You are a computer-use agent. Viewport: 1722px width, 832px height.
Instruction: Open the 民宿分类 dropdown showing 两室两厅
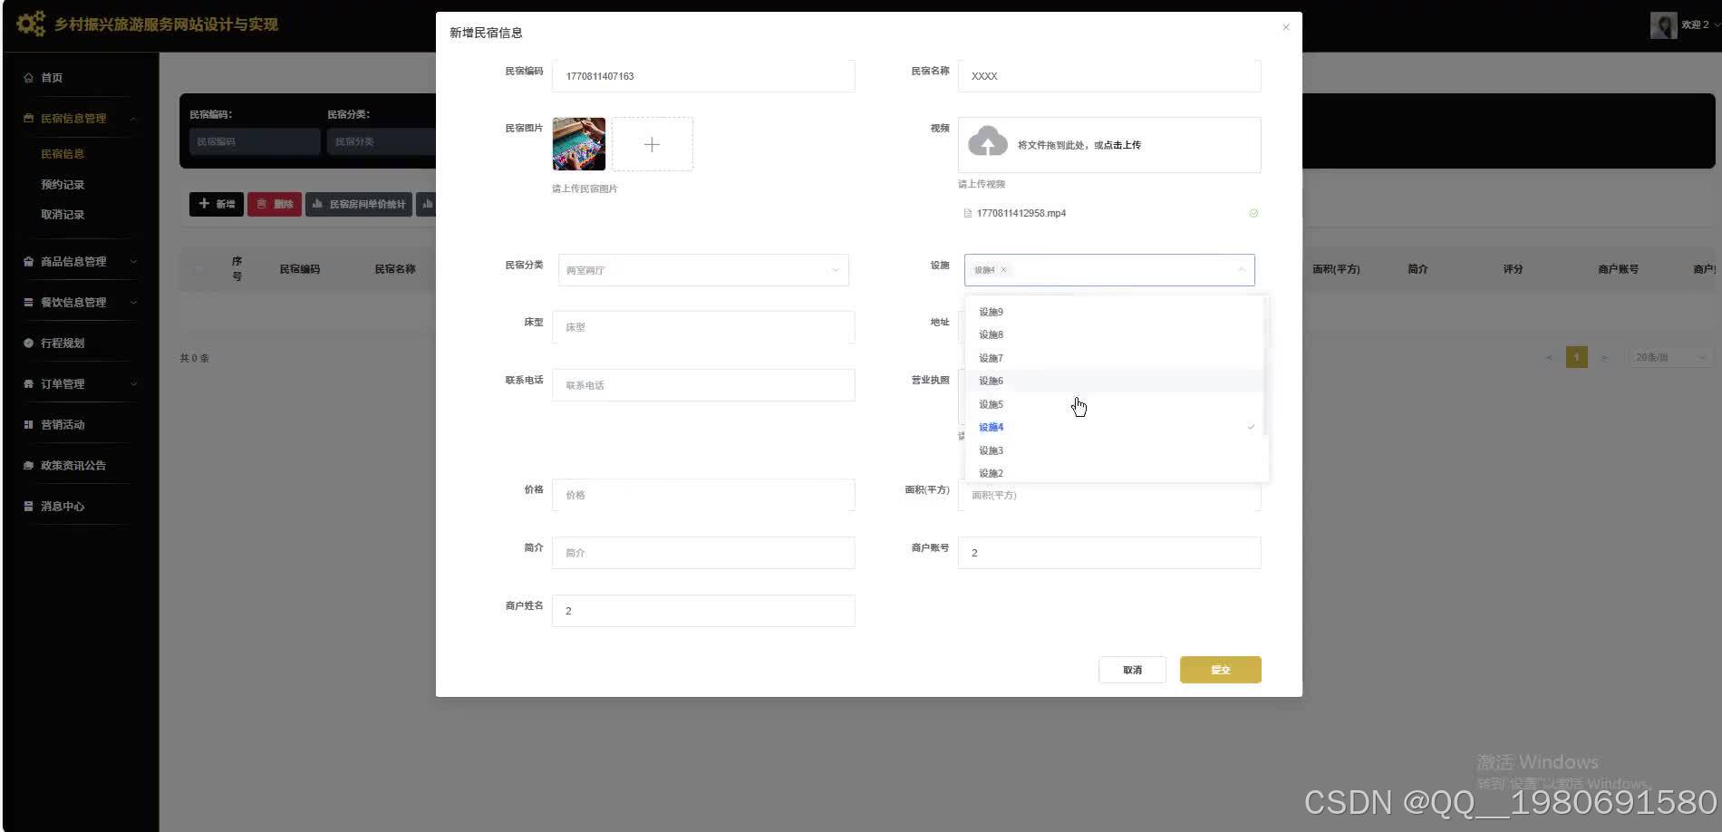tap(703, 270)
